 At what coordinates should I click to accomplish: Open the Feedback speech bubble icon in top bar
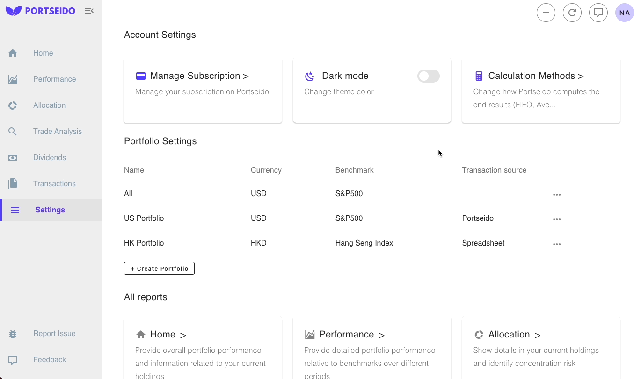[x=598, y=13]
